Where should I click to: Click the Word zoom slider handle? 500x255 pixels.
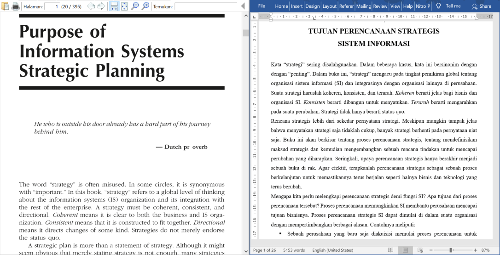pyautogui.click(x=451, y=250)
